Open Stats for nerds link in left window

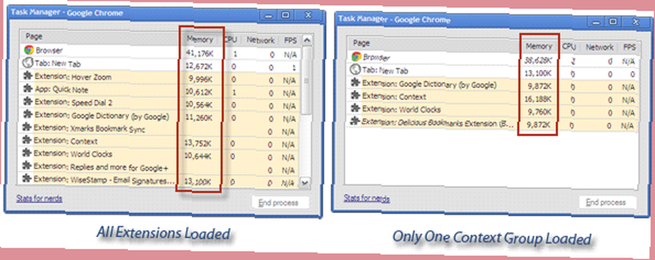click(39, 199)
